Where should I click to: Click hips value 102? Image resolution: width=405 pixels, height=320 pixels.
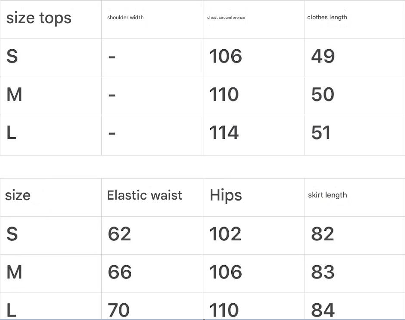tap(225, 234)
